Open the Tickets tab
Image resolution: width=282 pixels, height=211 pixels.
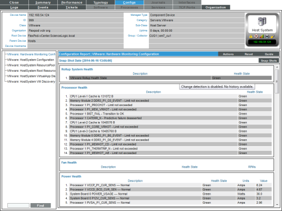72,7
